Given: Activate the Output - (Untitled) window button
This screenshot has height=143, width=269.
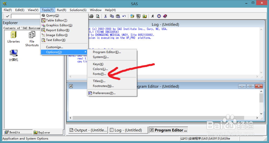Looking at the screenshot, I should coord(88,130).
